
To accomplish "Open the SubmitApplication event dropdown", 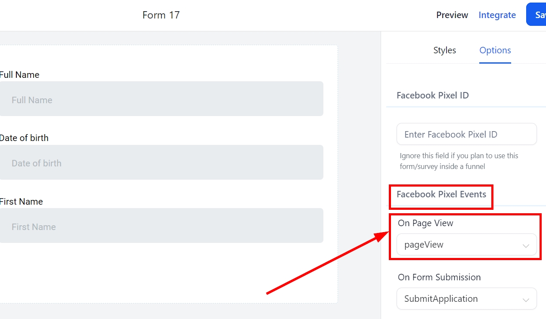I will (461, 299).
